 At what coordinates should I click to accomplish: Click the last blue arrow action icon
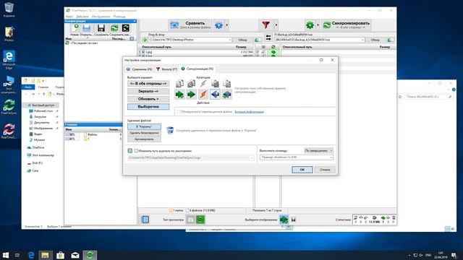226,95
